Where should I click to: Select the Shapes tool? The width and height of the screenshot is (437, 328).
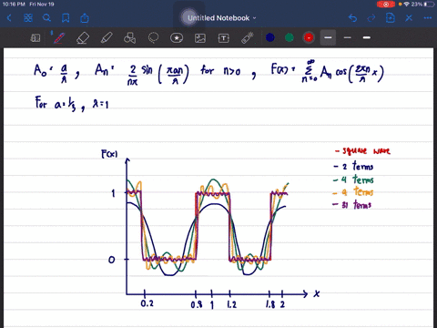[x=129, y=38]
